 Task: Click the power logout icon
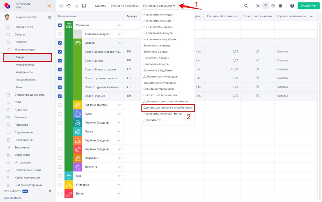(49, 18)
